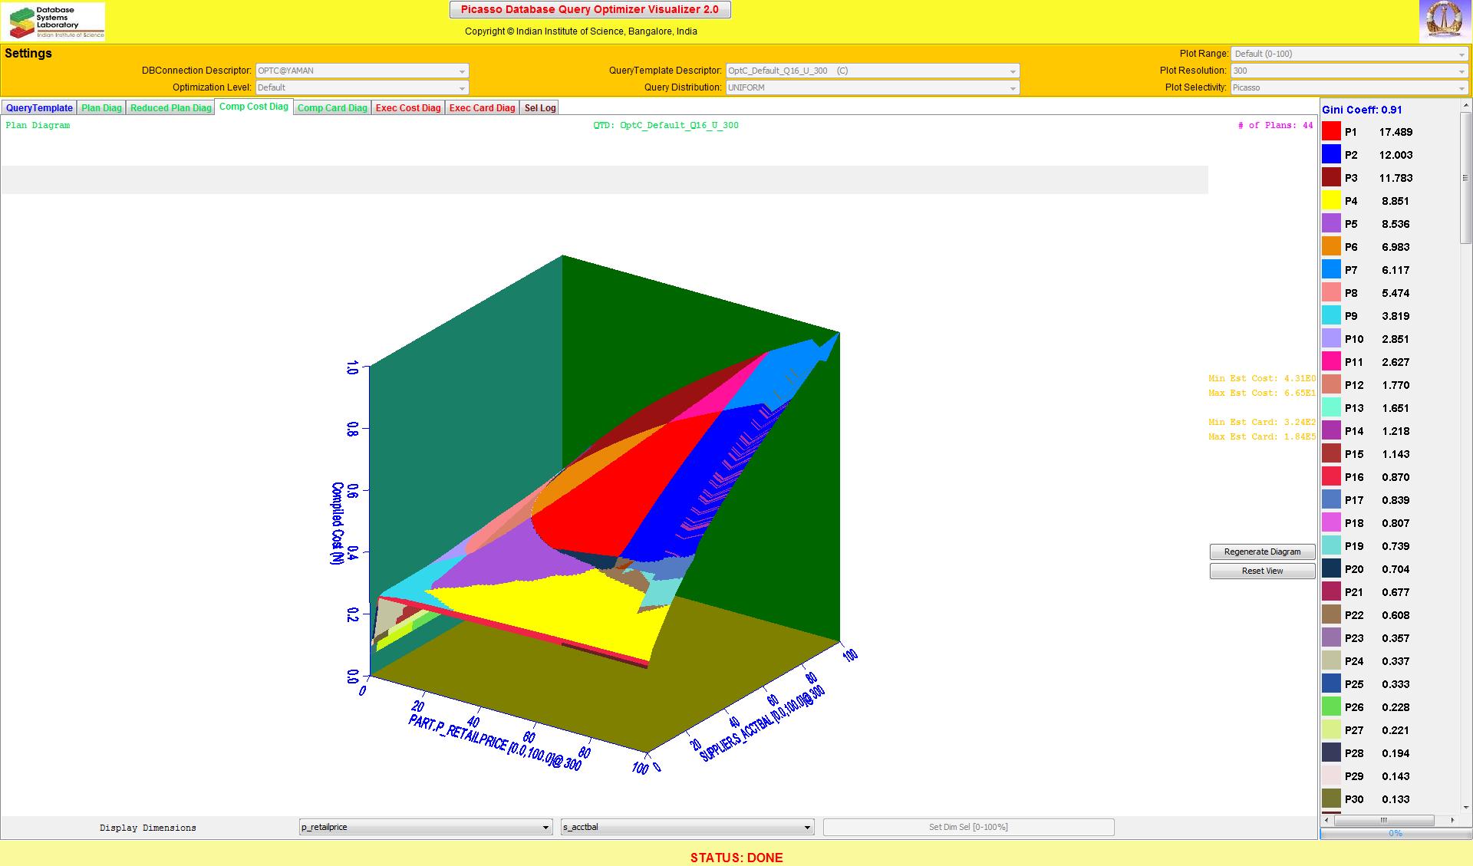
Task: Click the IISc emblem icon
Action: pyautogui.click(x=1445, y=21)
